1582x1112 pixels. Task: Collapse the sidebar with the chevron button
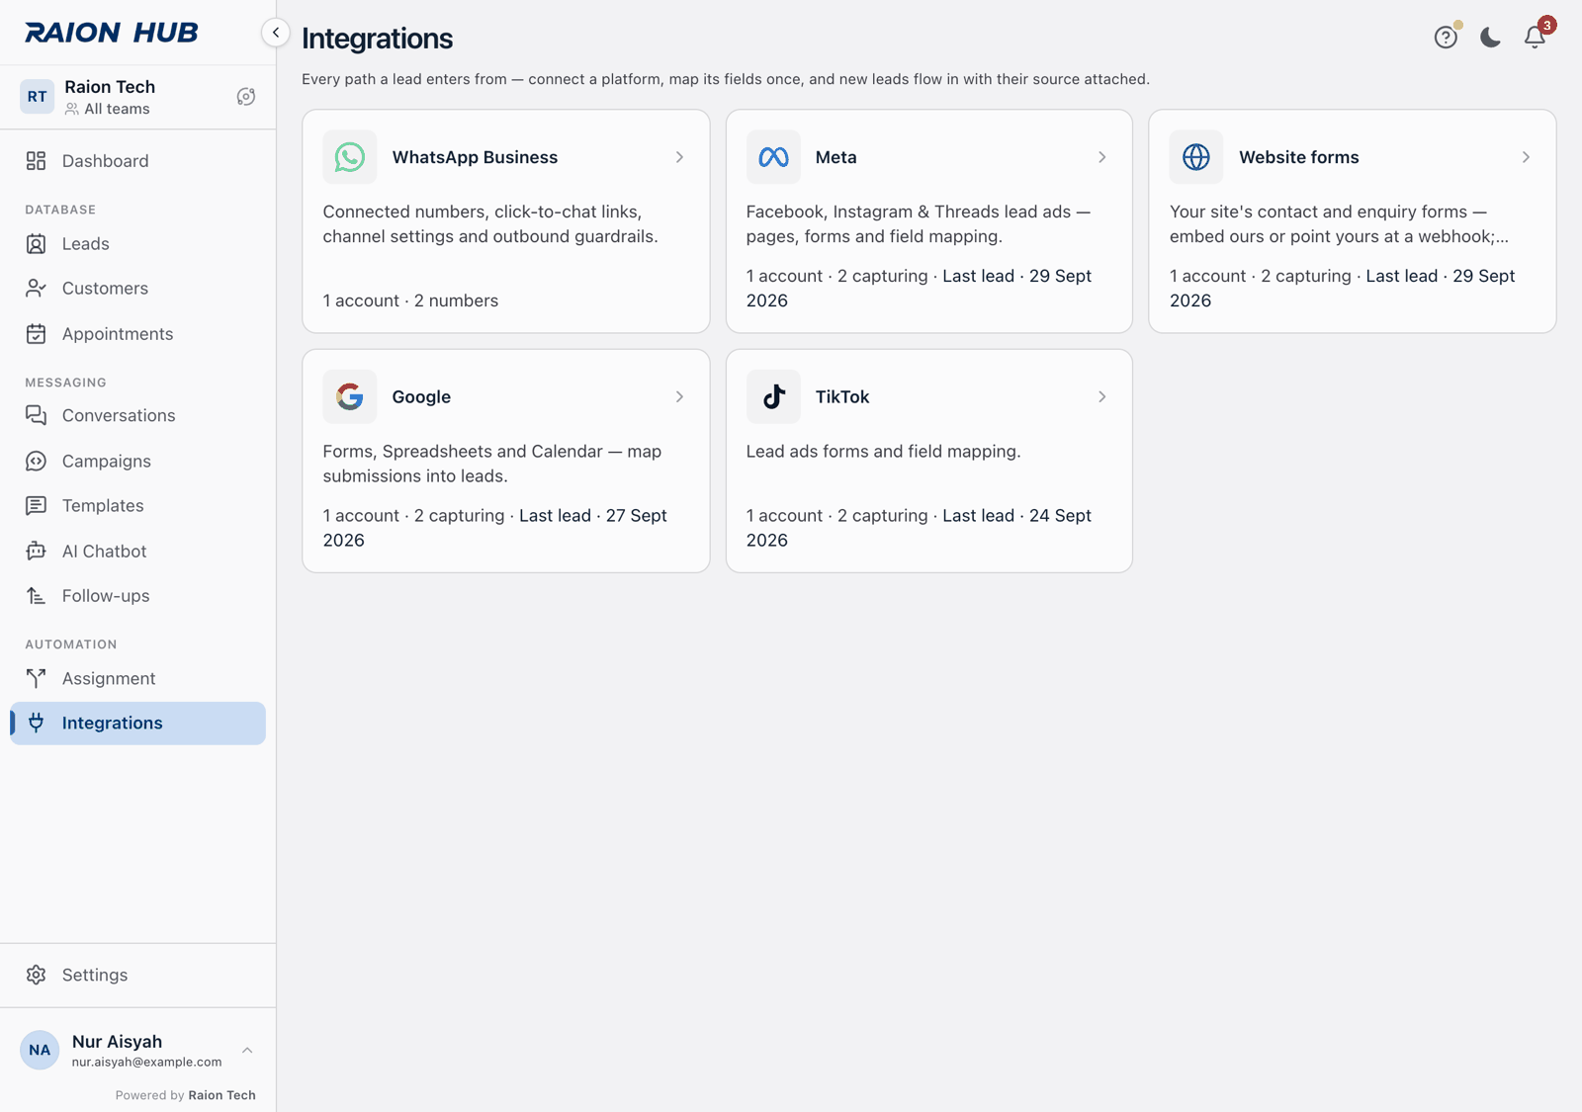click(x=276, y=33)
